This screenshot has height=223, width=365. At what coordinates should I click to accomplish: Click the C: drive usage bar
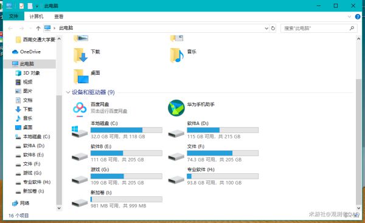(127, 130)
